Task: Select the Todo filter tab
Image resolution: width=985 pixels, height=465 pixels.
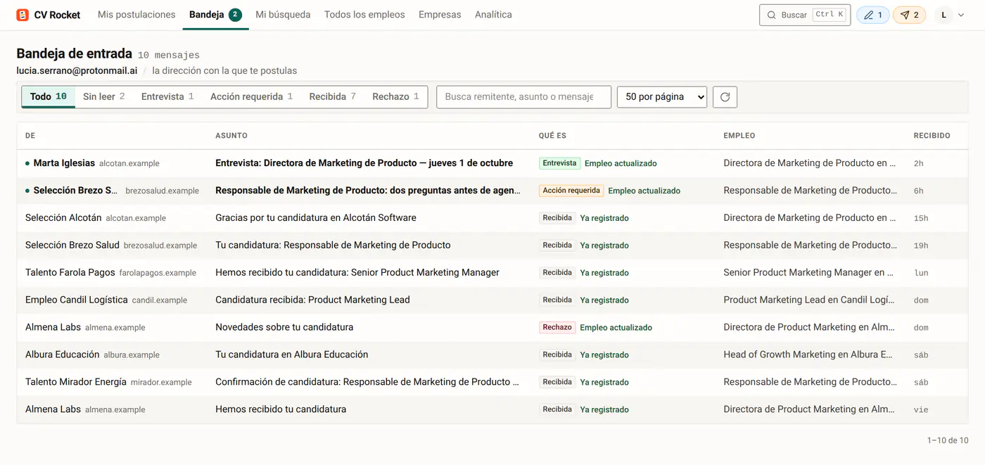Action: tap(49, 96)
